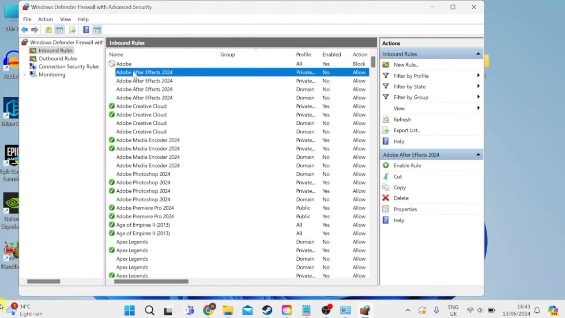Click Refresh action

click(402, 120)
